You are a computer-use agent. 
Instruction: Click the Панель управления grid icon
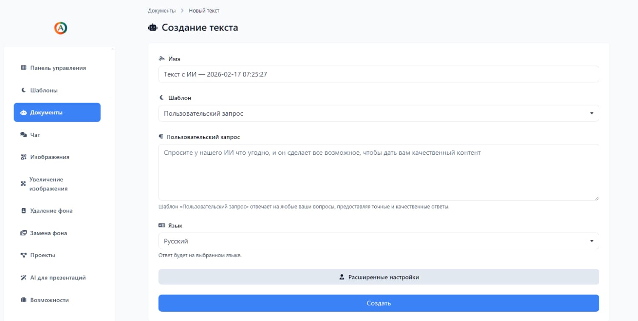24,68
